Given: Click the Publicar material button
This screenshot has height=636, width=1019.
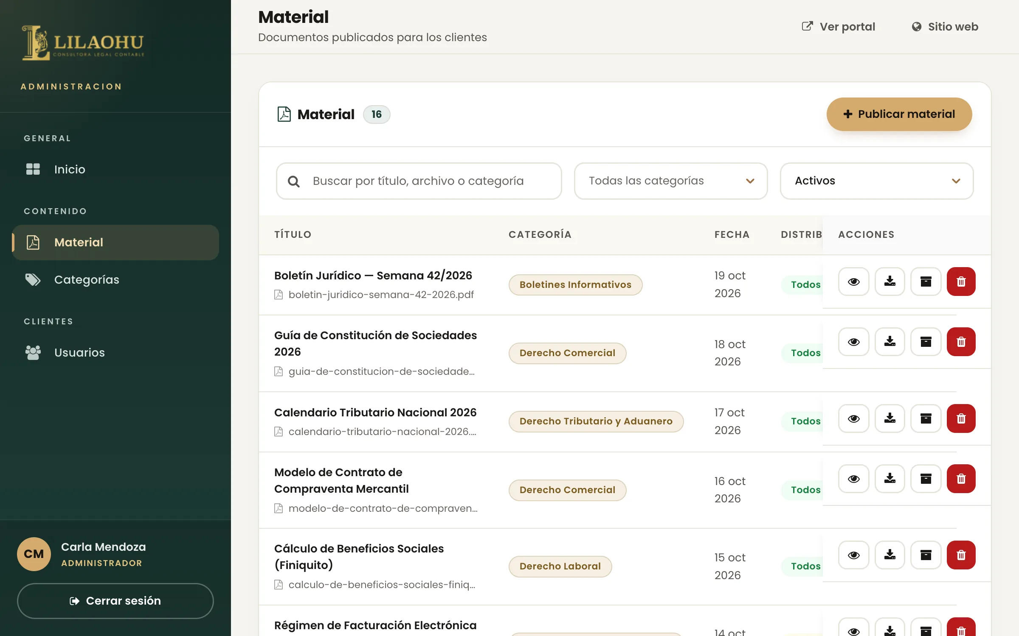Looking at the screenshot, I should pos(899,114).
